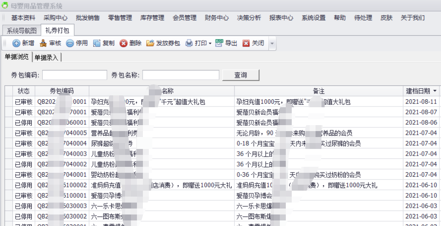Open the 建档日期 column sort arrow
This screenshot has width=441, height=226.
coord(435,91)
